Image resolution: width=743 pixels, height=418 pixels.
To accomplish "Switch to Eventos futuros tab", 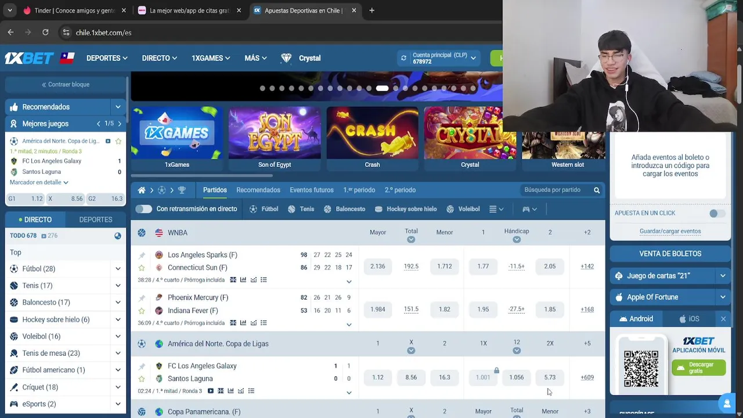I will (312, 190).
